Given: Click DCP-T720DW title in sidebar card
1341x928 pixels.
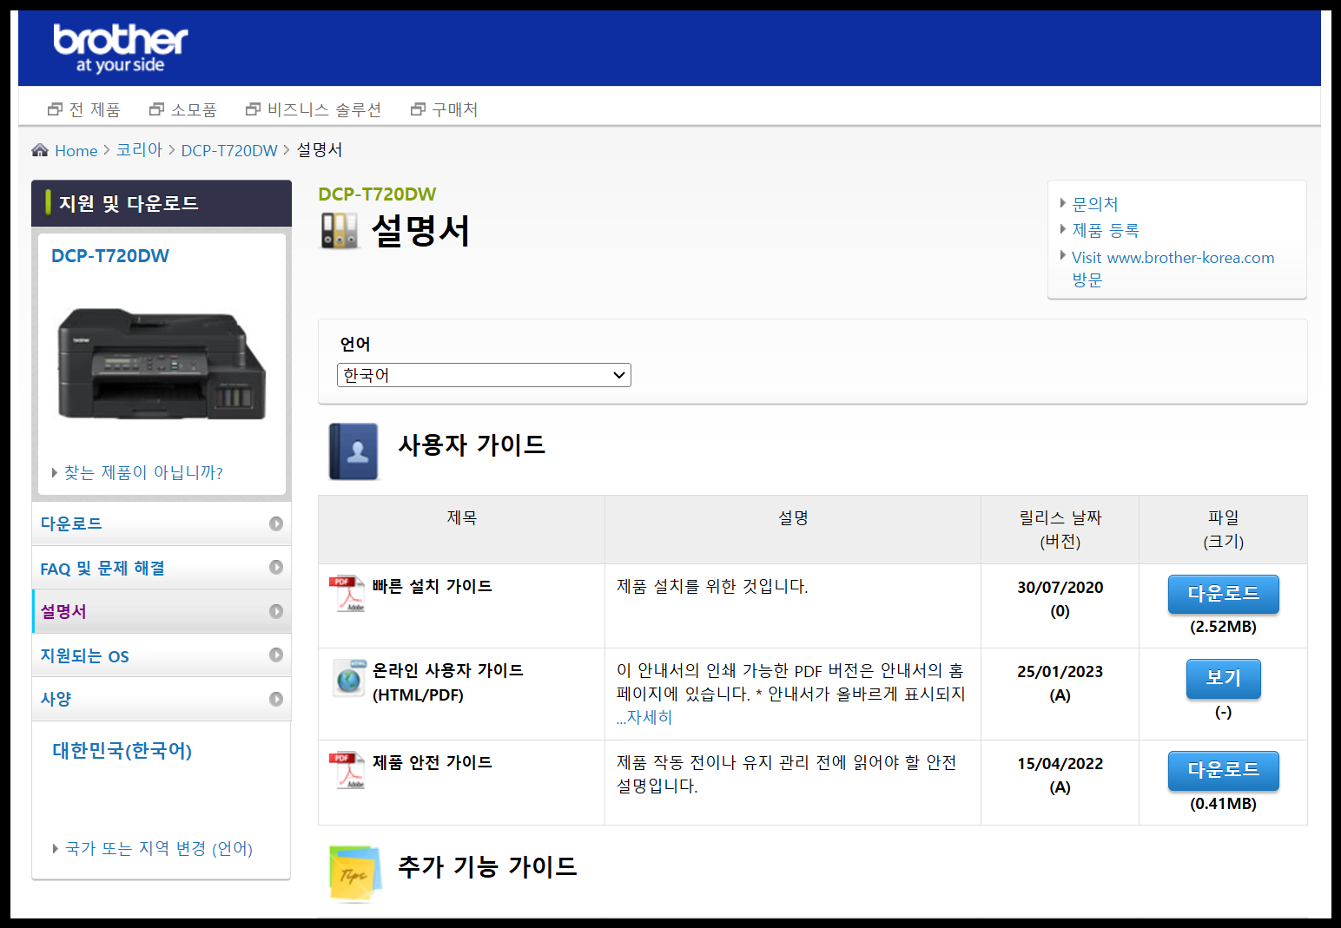Looking at the screenshot, I should point(110,256).
